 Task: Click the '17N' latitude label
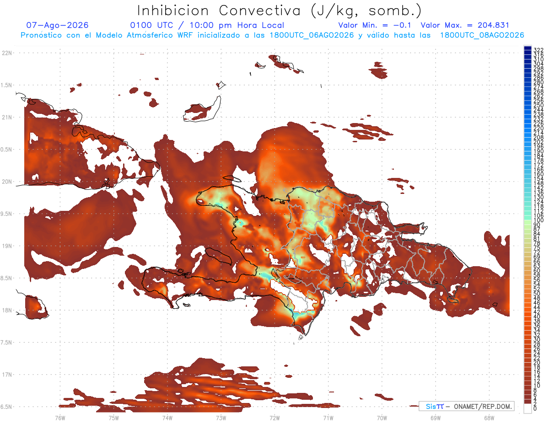click(8, 375)
